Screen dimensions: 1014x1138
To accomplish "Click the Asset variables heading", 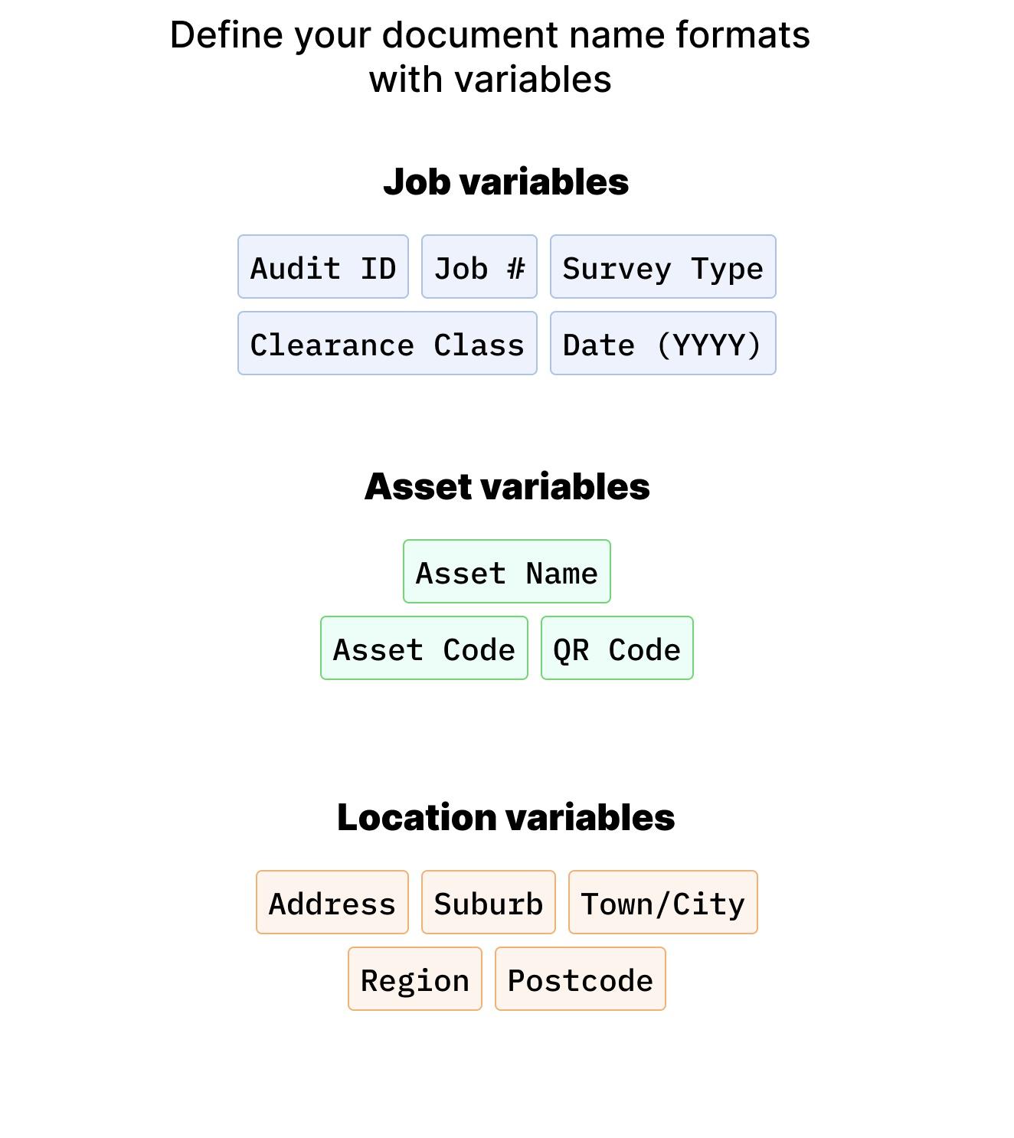I will click(507, 486).
